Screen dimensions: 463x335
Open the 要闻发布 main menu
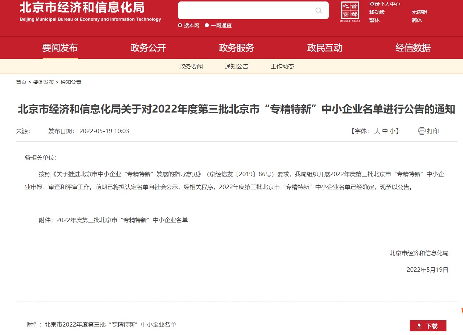tap(60, 48)
